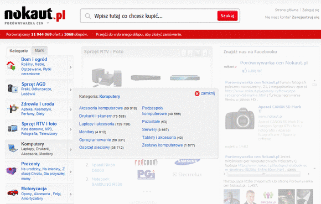The width and height of the screenshot is (321, 204).
Task: Open the Motoryzacja category title
Action: pos(34,189)
